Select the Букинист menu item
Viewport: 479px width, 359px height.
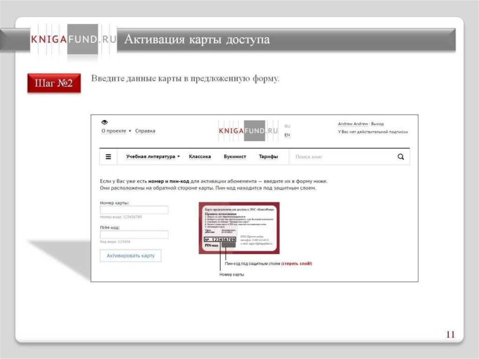[x=235, y=157]
